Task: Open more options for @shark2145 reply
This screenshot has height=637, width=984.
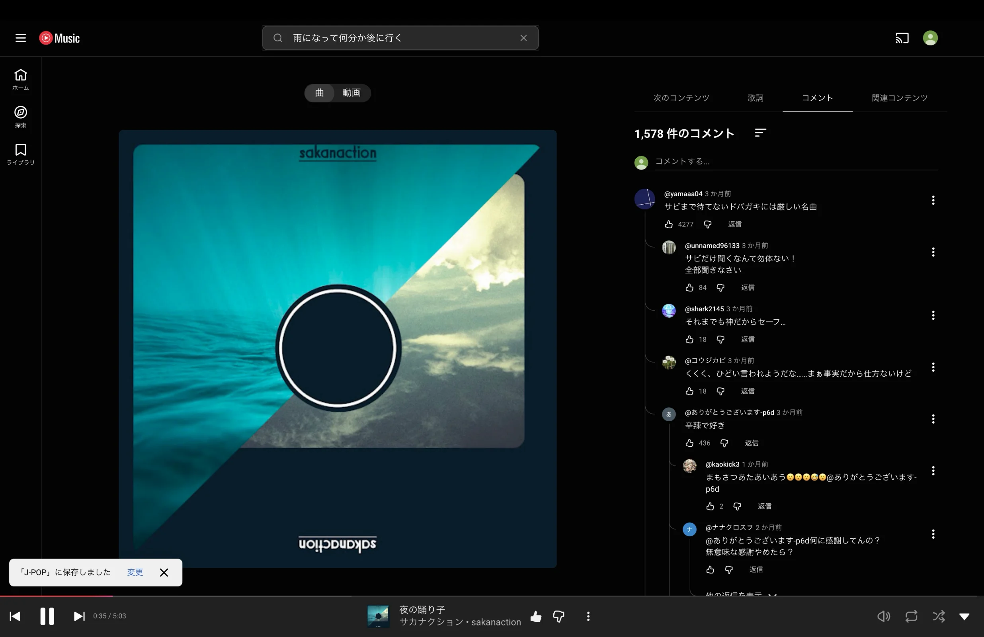Action: 933,315
